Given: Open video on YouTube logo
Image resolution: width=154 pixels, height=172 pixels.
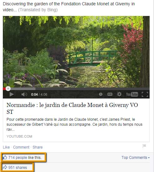Looking at the screenshot, I should (x=132, y=94).
